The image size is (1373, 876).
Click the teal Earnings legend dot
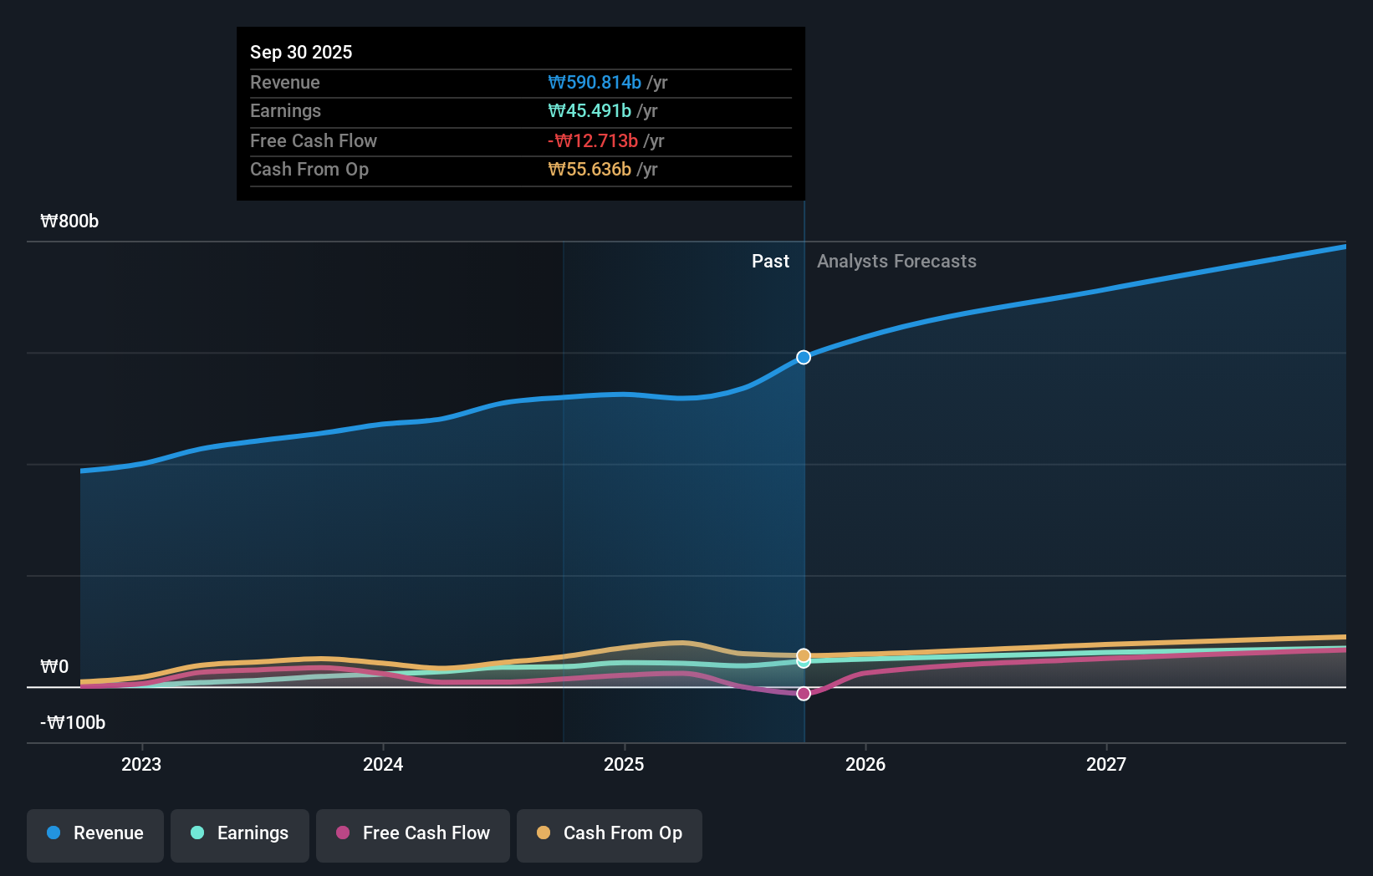point(196,833)
